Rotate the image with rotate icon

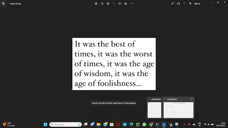pos(102,4)
